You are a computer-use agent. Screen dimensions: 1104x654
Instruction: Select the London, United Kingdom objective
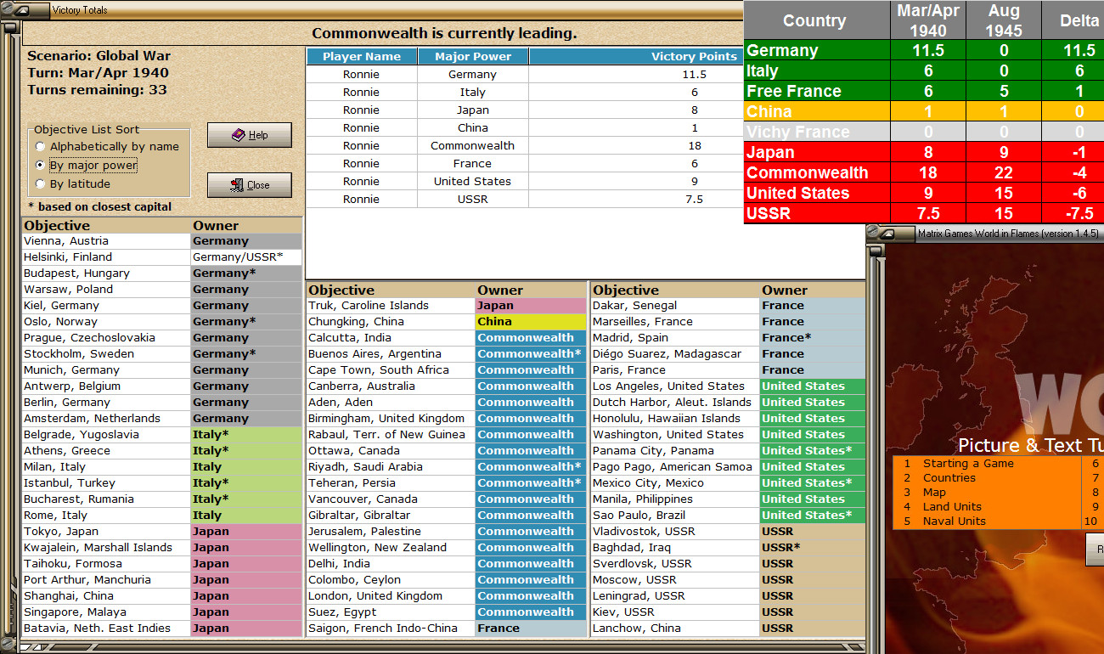(391, 596)
